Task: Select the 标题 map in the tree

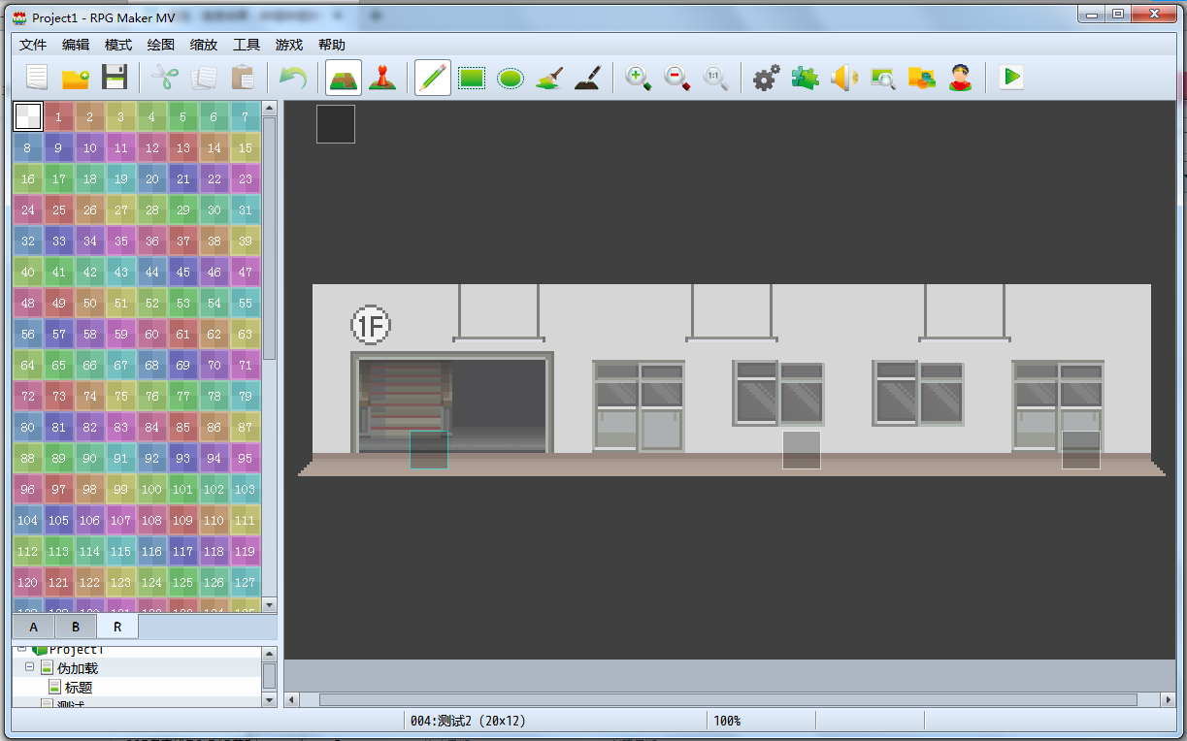Action: (79, 688)
